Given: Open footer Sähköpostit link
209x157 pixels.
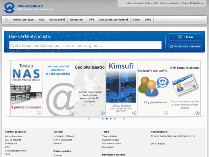Looking at the screenshot, I should point(11,143).
